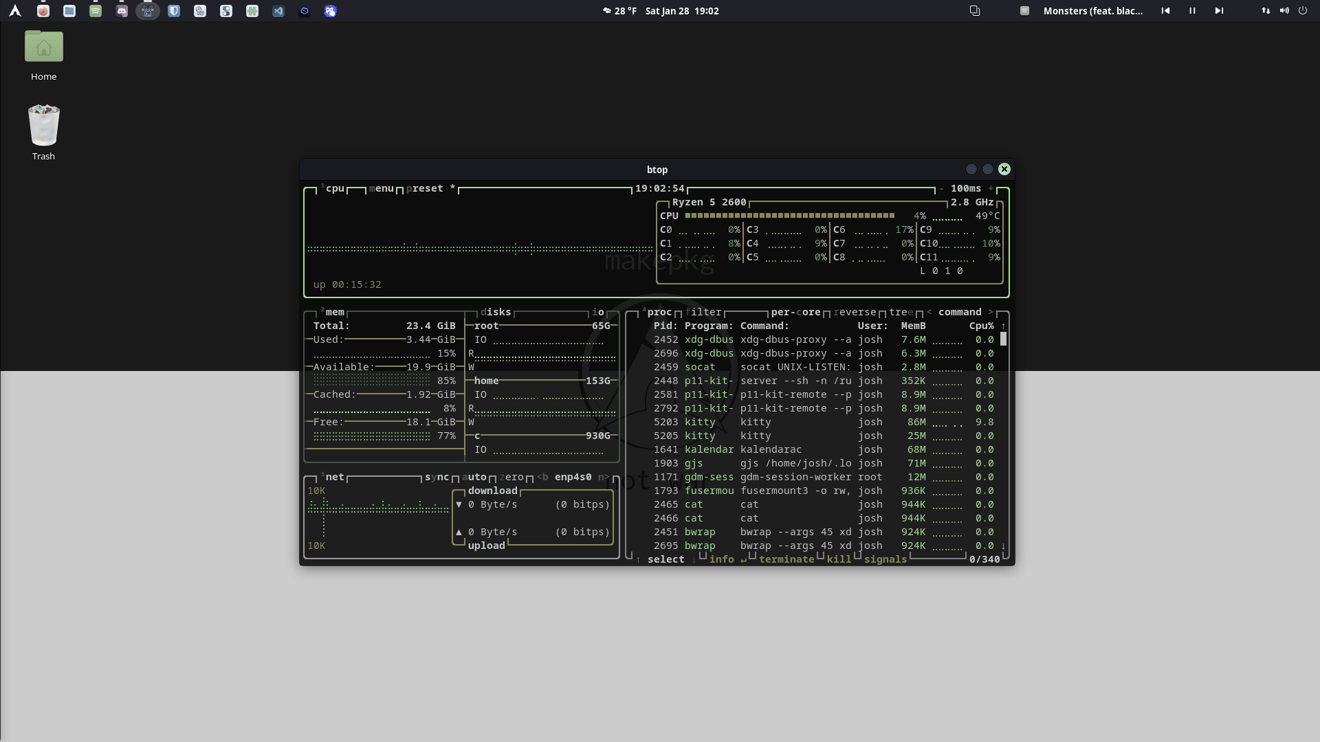Launch Visual Studio Code from panel
Viewport: 1320px width, 742px height.
coord(278,11)
